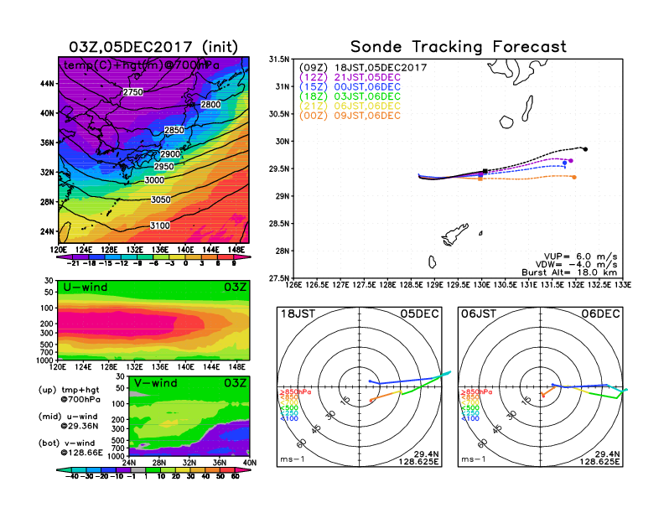Click the black landing point marker of 09Z track
This screenshot has height=513, width=664.
point(585,149)
